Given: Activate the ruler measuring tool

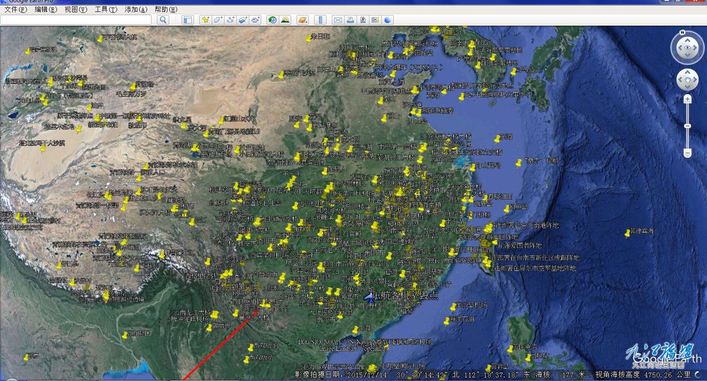Looking at the screenshot, I should [x=320, y=20].
